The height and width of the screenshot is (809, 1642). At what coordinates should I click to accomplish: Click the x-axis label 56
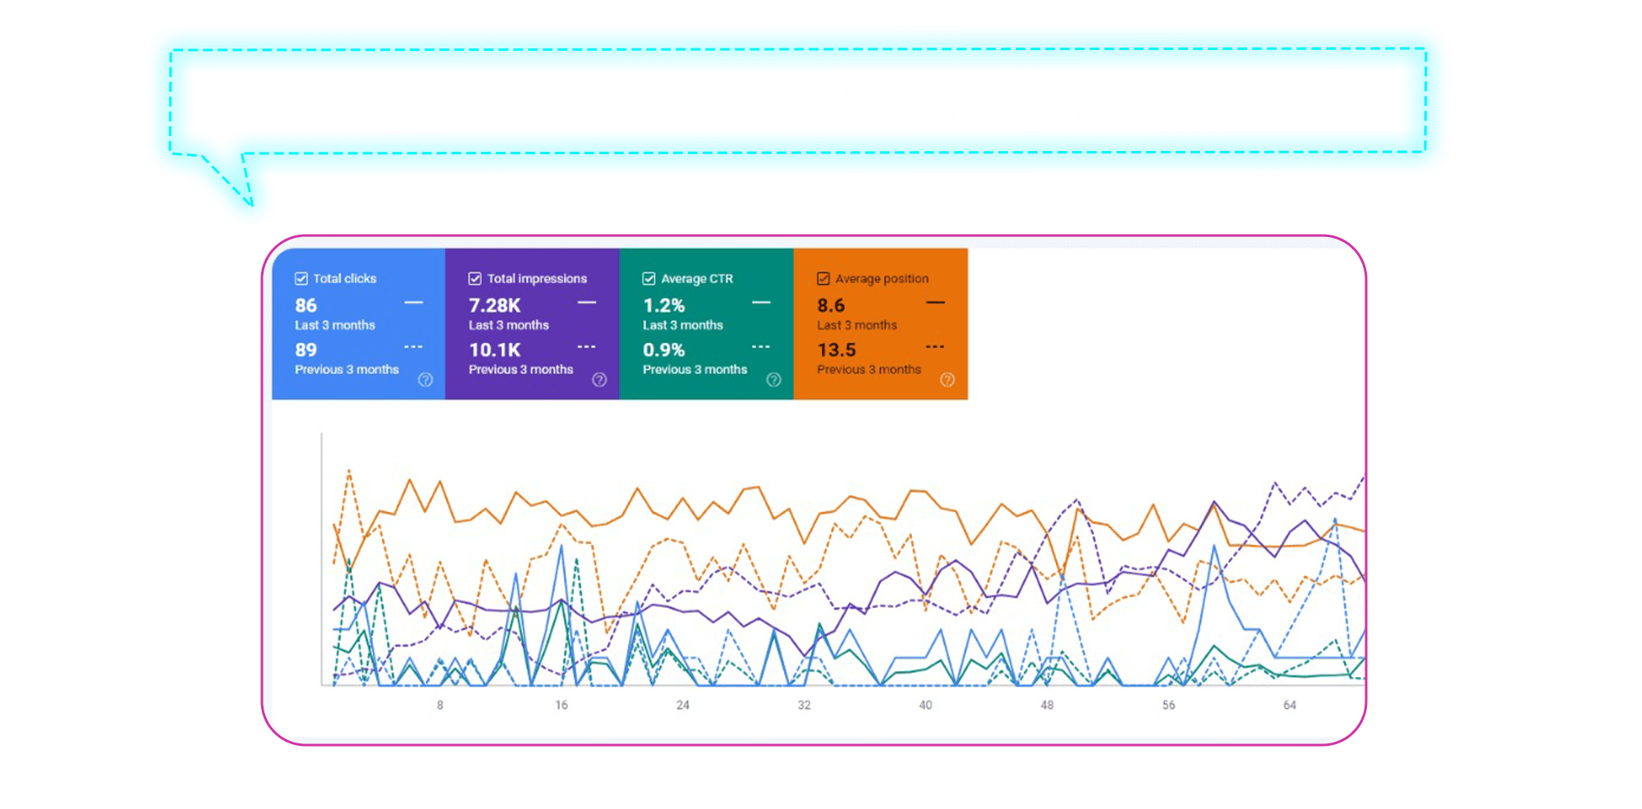click(1169, 705)
